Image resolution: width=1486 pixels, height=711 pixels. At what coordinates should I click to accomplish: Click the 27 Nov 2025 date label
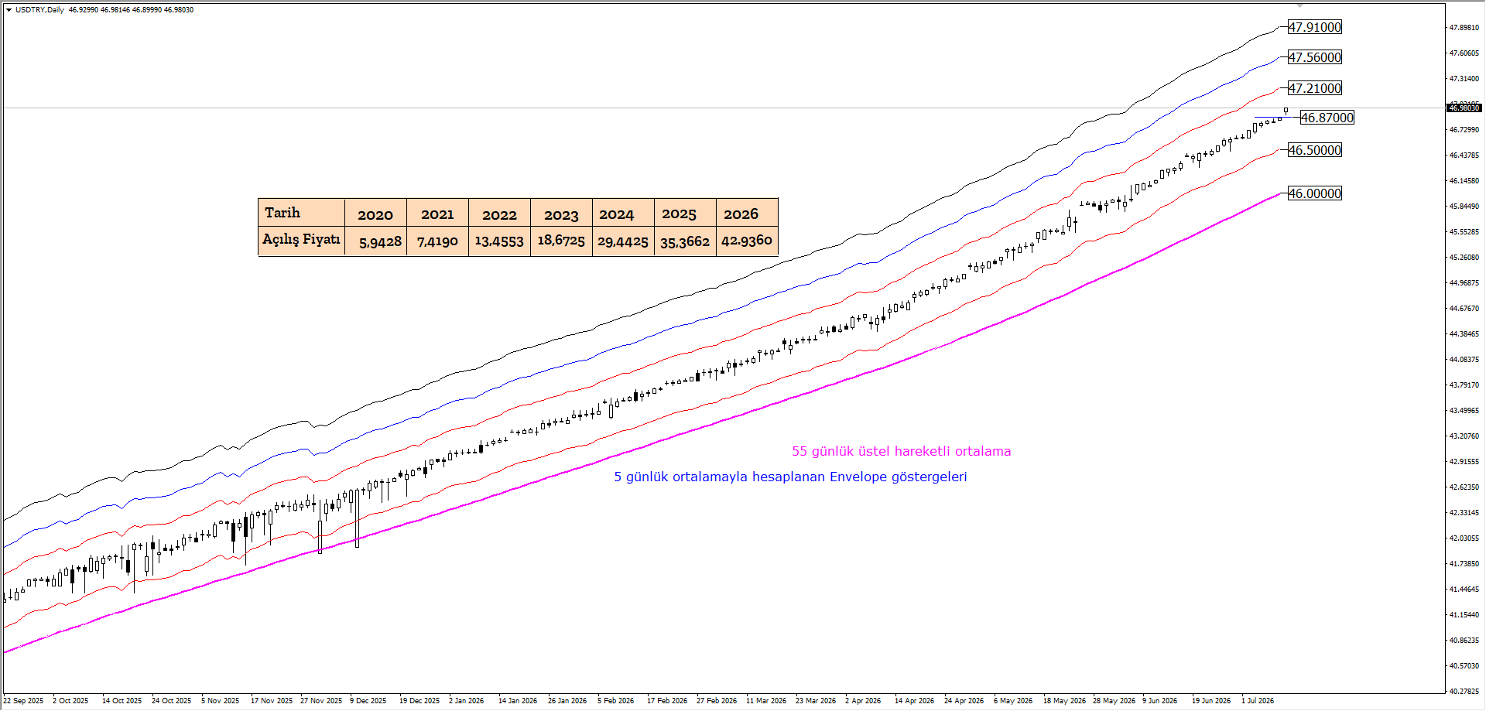[320, 701]
